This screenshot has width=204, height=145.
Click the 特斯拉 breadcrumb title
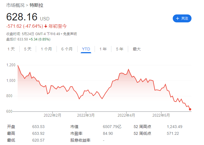pos(36,5)
